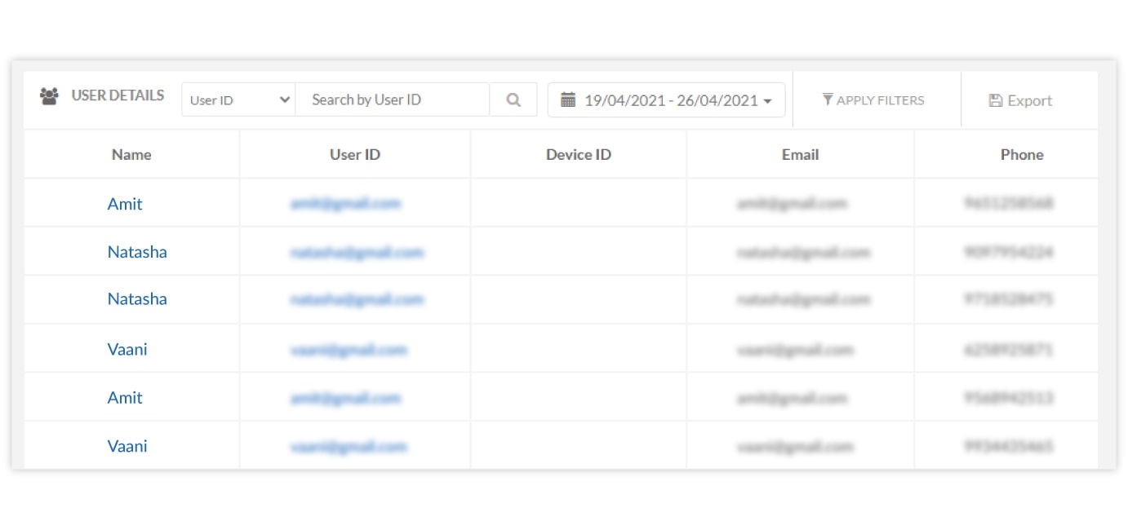Click the filter funnel icon on APPLY FILTERS
The image size is (1128, 530).
[827, 99]
